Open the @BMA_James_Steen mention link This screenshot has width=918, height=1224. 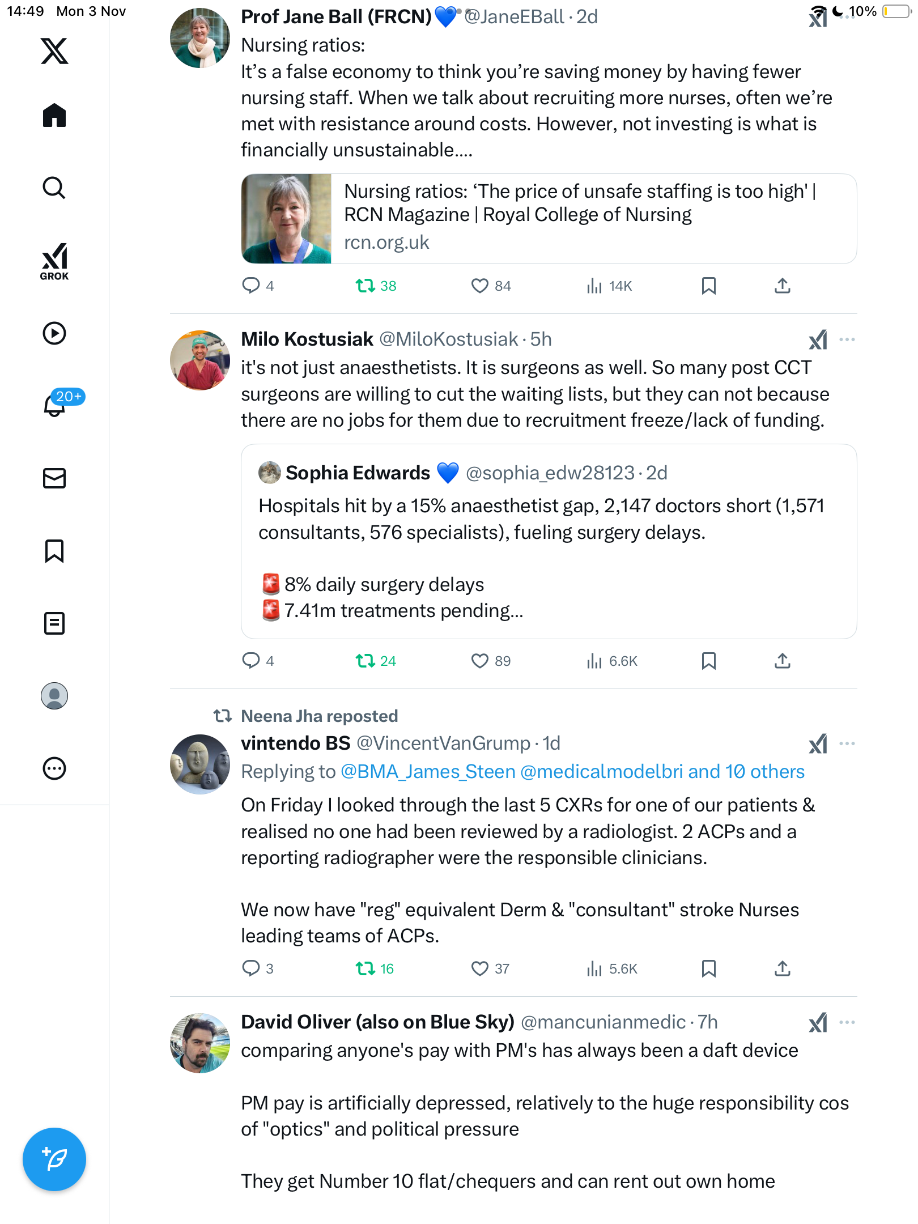(428, 772)
